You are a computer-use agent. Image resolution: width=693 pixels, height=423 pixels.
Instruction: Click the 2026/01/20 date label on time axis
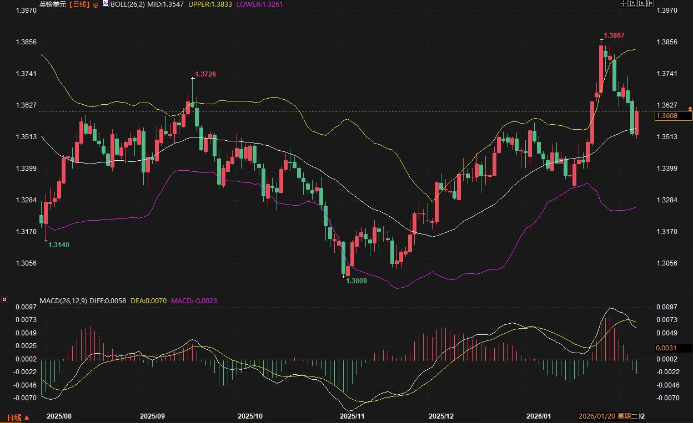tap(596, 416)
